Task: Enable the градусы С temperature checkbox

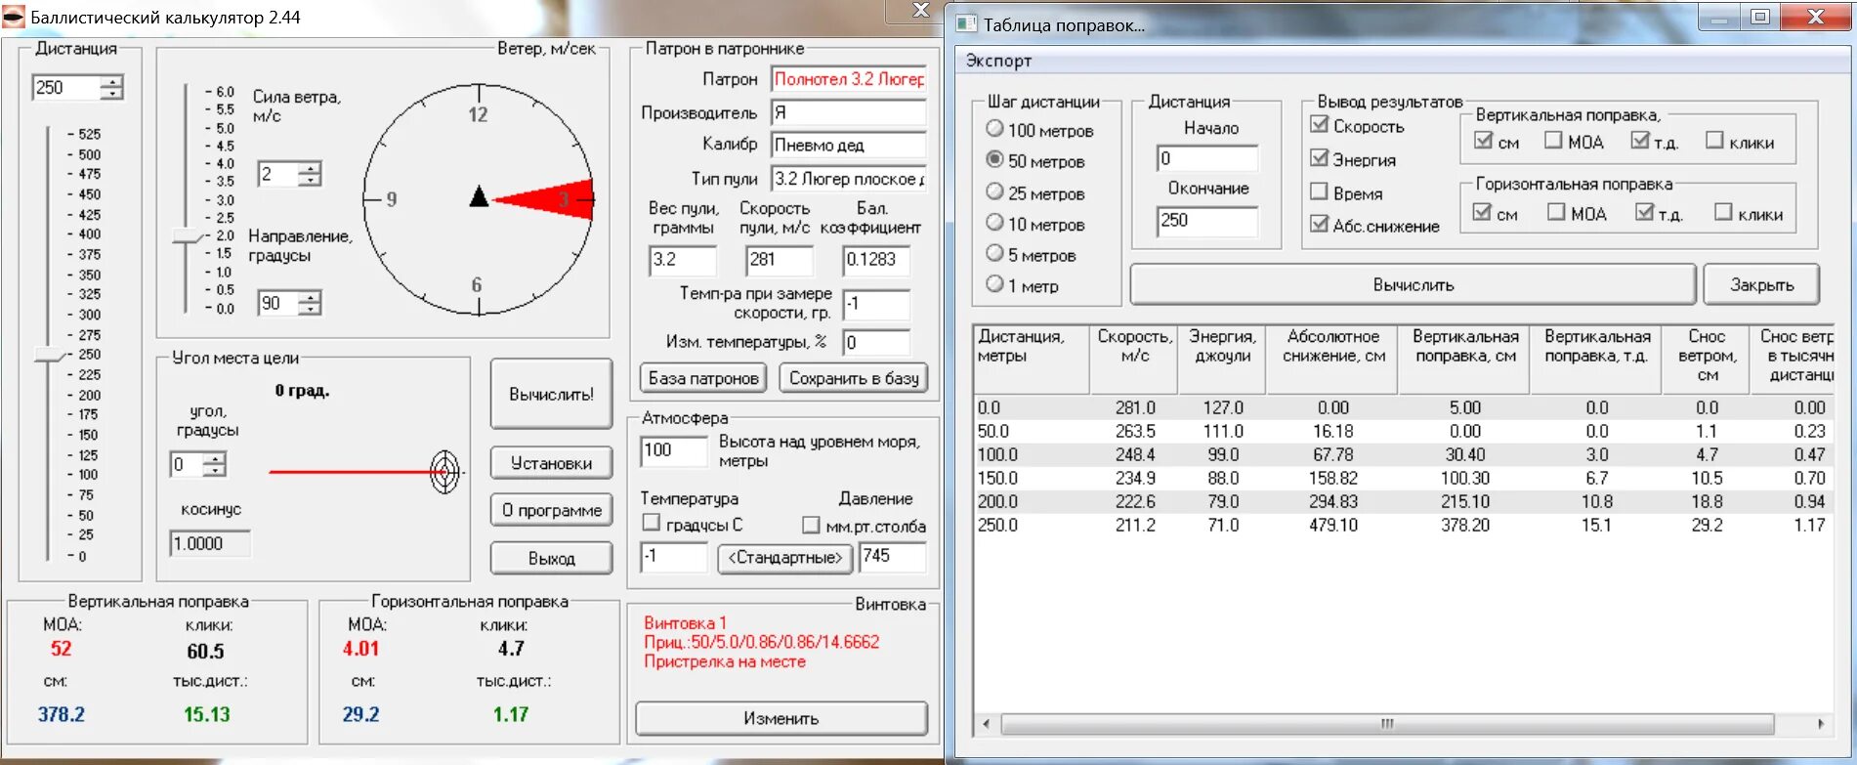Action: tap(652, 523)
